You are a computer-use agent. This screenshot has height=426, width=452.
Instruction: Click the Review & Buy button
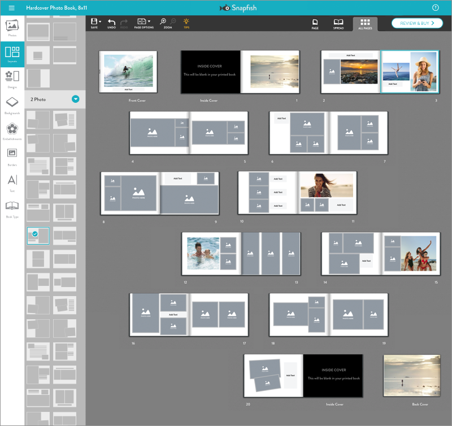(417, 23)
